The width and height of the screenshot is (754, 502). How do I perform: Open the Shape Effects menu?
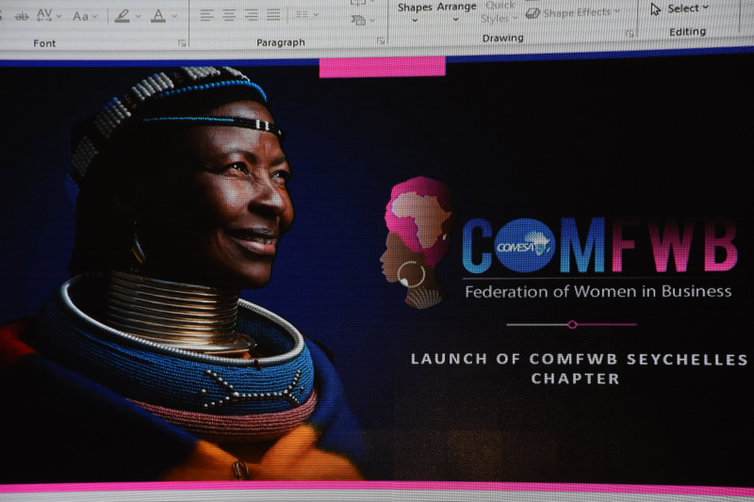(573, 12)
